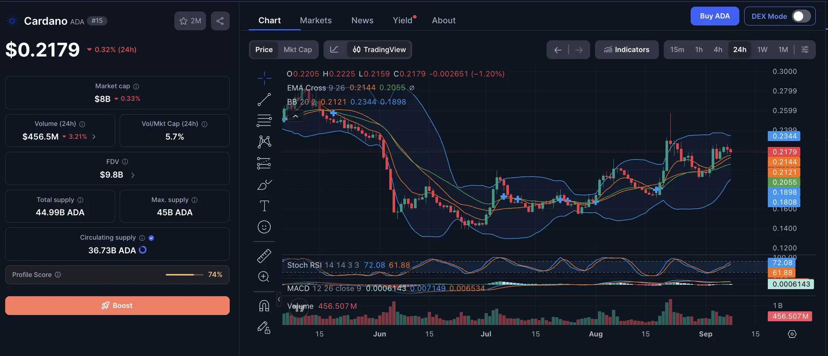The width and height of the screenshot is (828, 356).
Task: Toggle magnet mode snapping
Action: point(264,306)
